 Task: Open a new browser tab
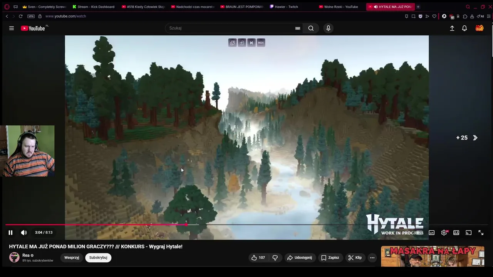418,7
